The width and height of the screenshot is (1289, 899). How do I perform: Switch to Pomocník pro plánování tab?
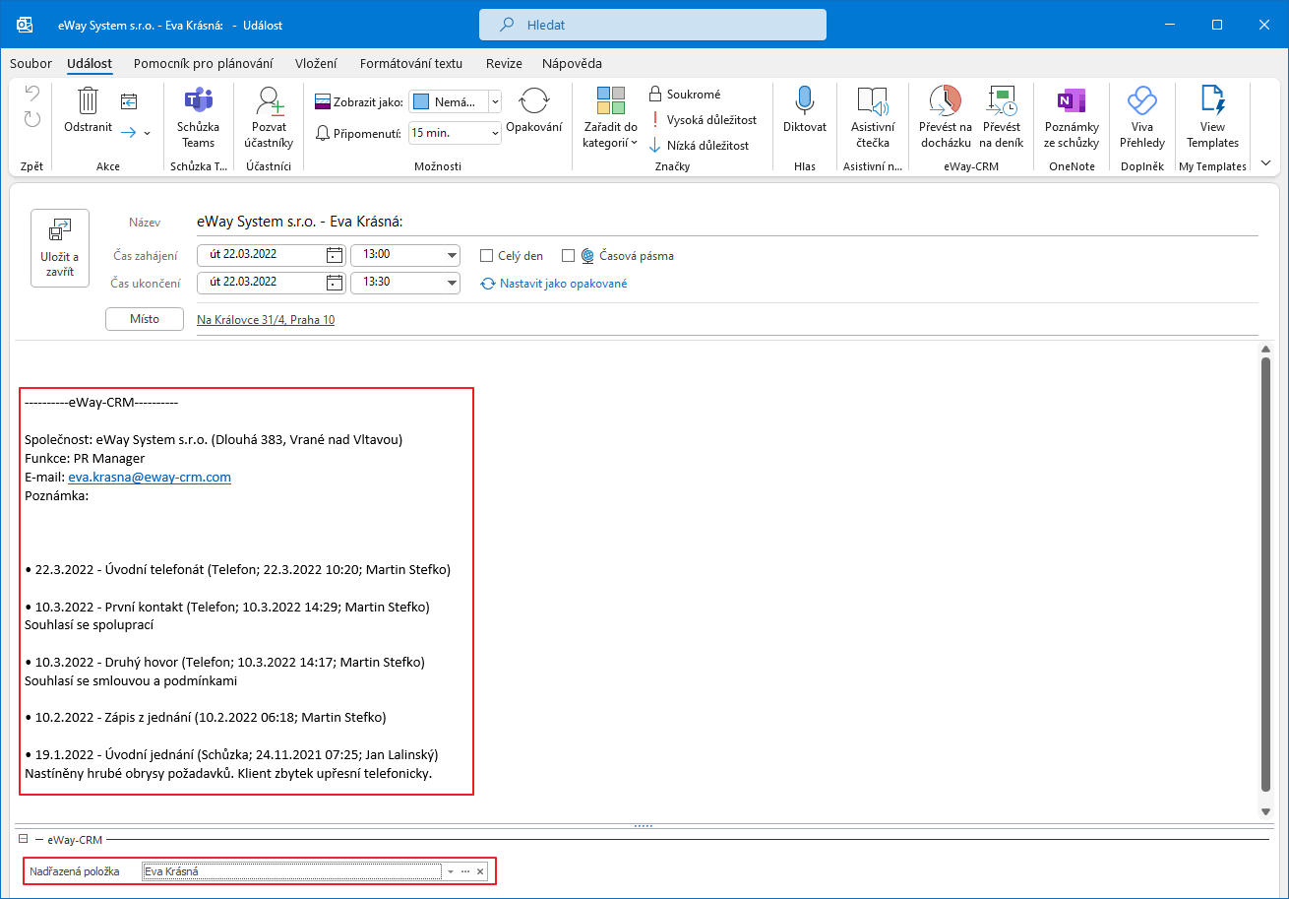[x=204, y=63]
